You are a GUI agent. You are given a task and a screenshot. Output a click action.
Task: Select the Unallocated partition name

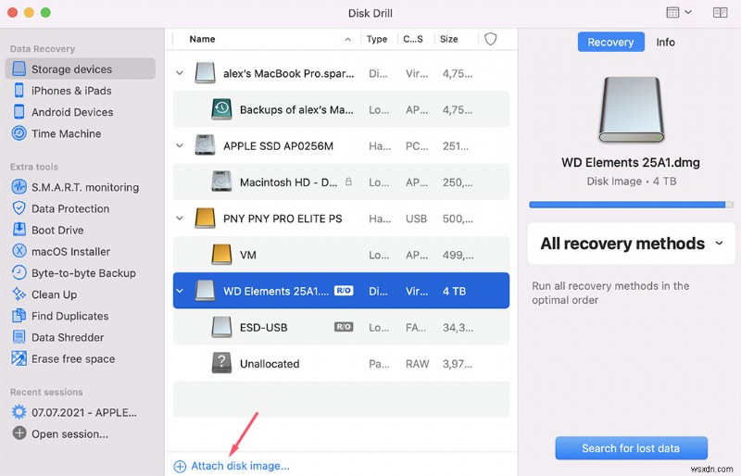point(270,364)
